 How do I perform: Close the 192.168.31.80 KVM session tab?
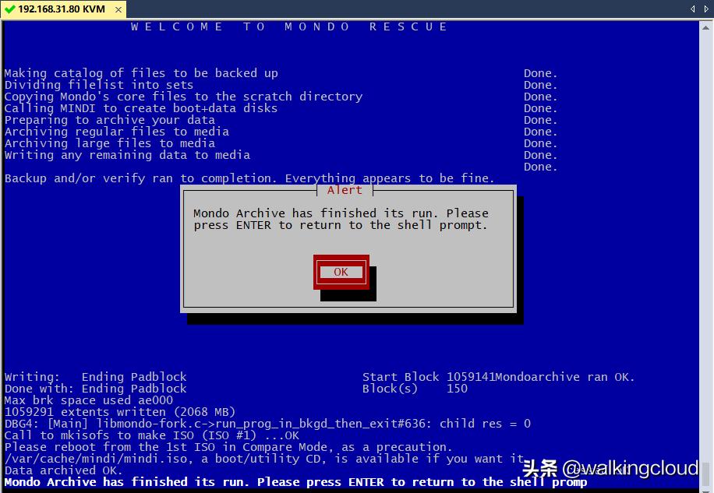[x=119, y=10]
